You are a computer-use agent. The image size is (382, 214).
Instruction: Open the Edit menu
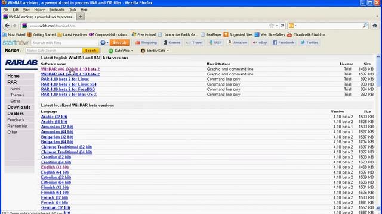[x=16, y=10]
